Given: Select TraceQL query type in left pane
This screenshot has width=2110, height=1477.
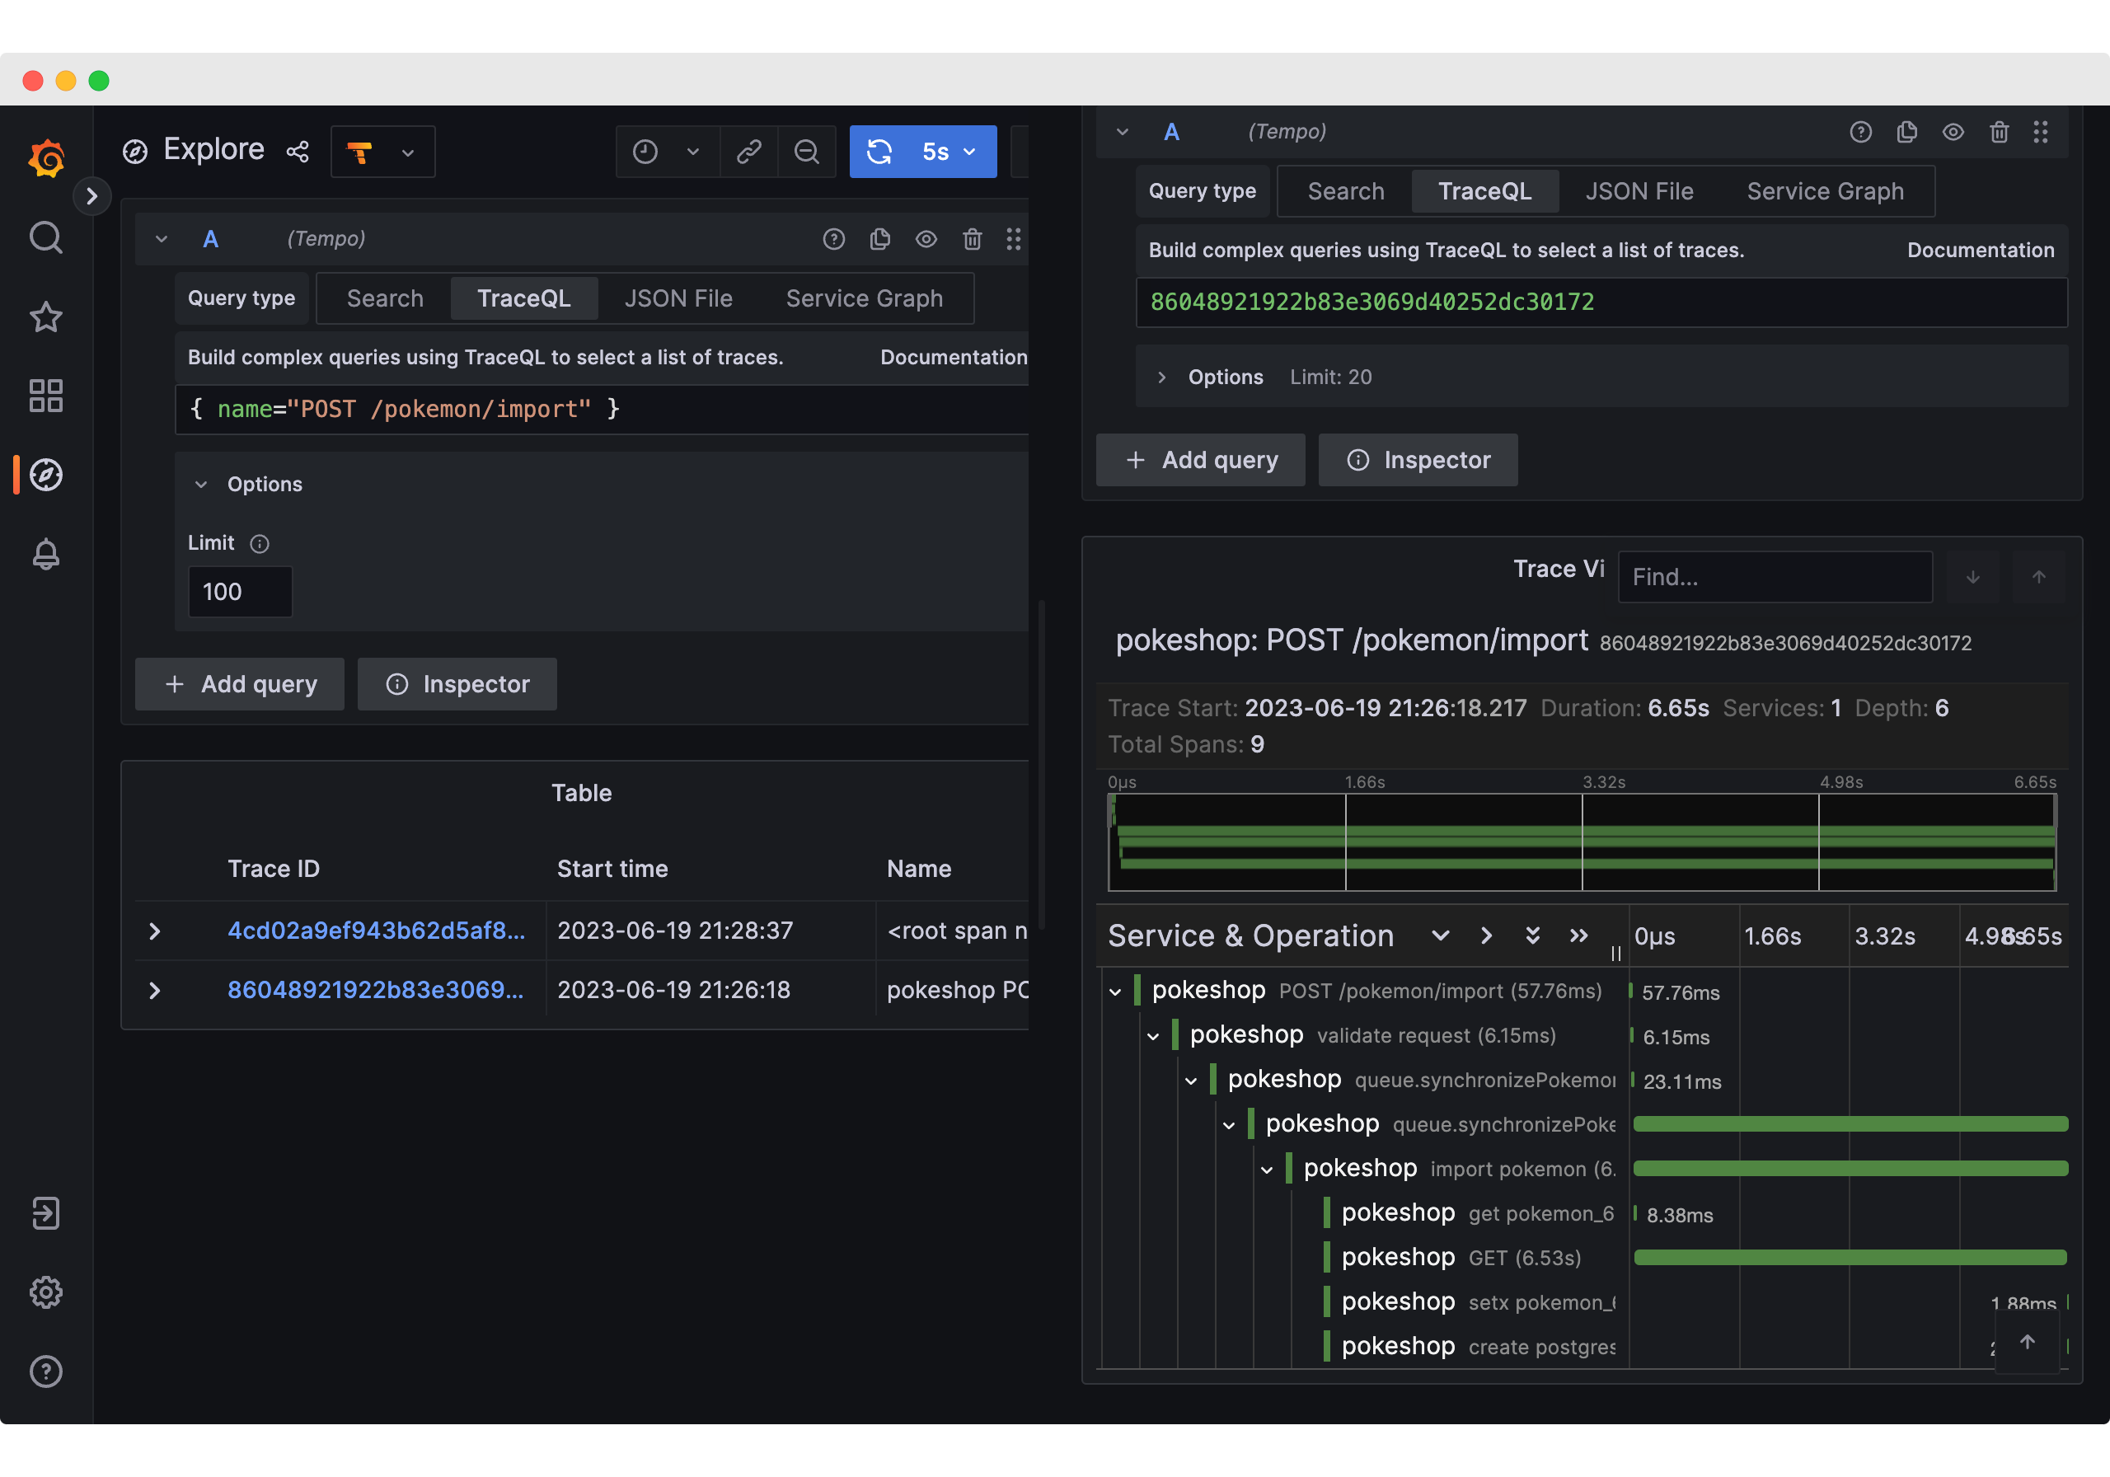Looking at the screenshot, I should click(x=524, y=298).
